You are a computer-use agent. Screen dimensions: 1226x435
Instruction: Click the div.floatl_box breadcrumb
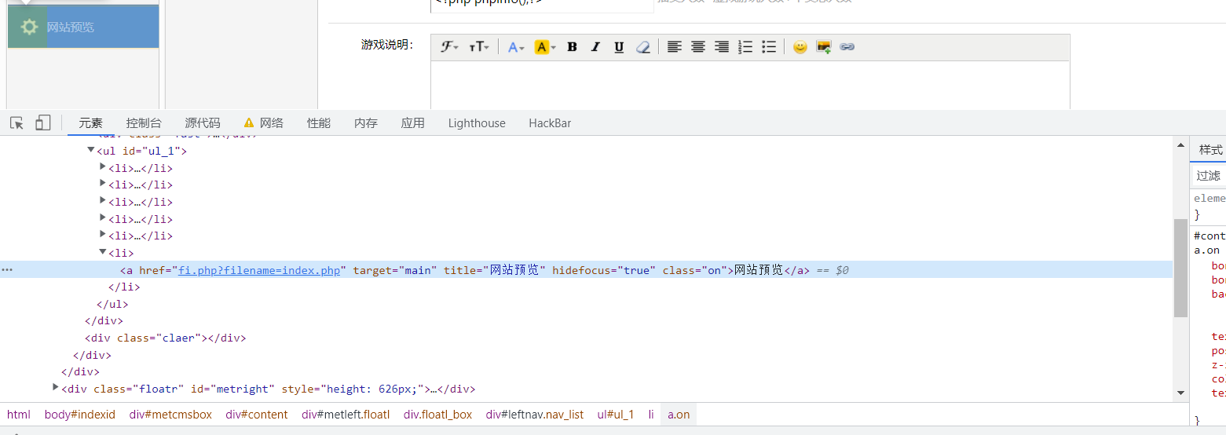click(x=438, y=415)
